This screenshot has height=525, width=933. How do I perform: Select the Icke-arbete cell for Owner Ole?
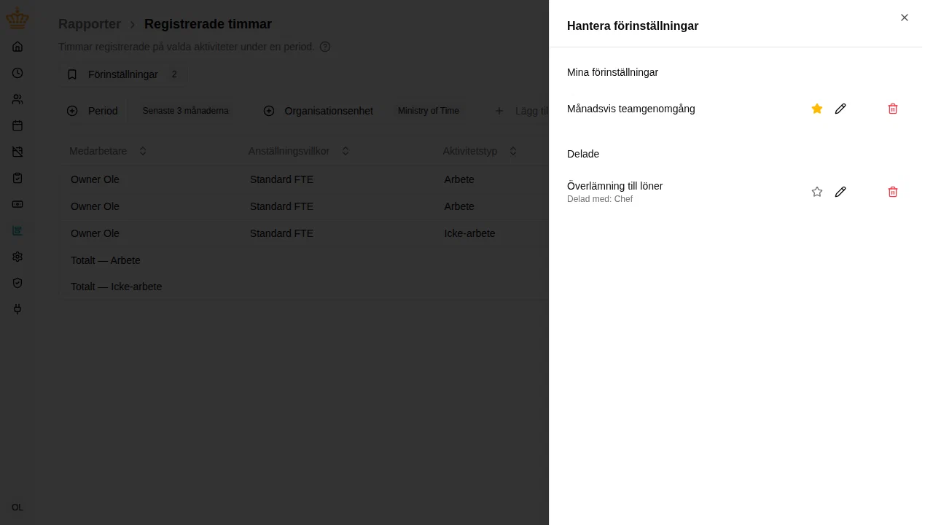(x=469, y=233)
